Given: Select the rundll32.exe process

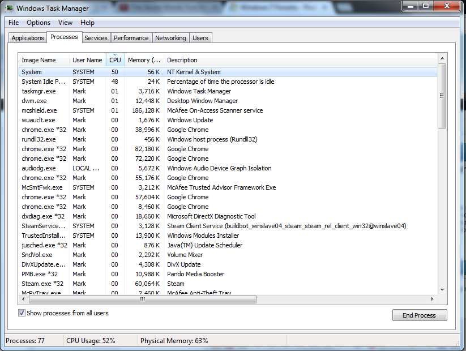Looking at the screenshot, I should pos(228,139).
